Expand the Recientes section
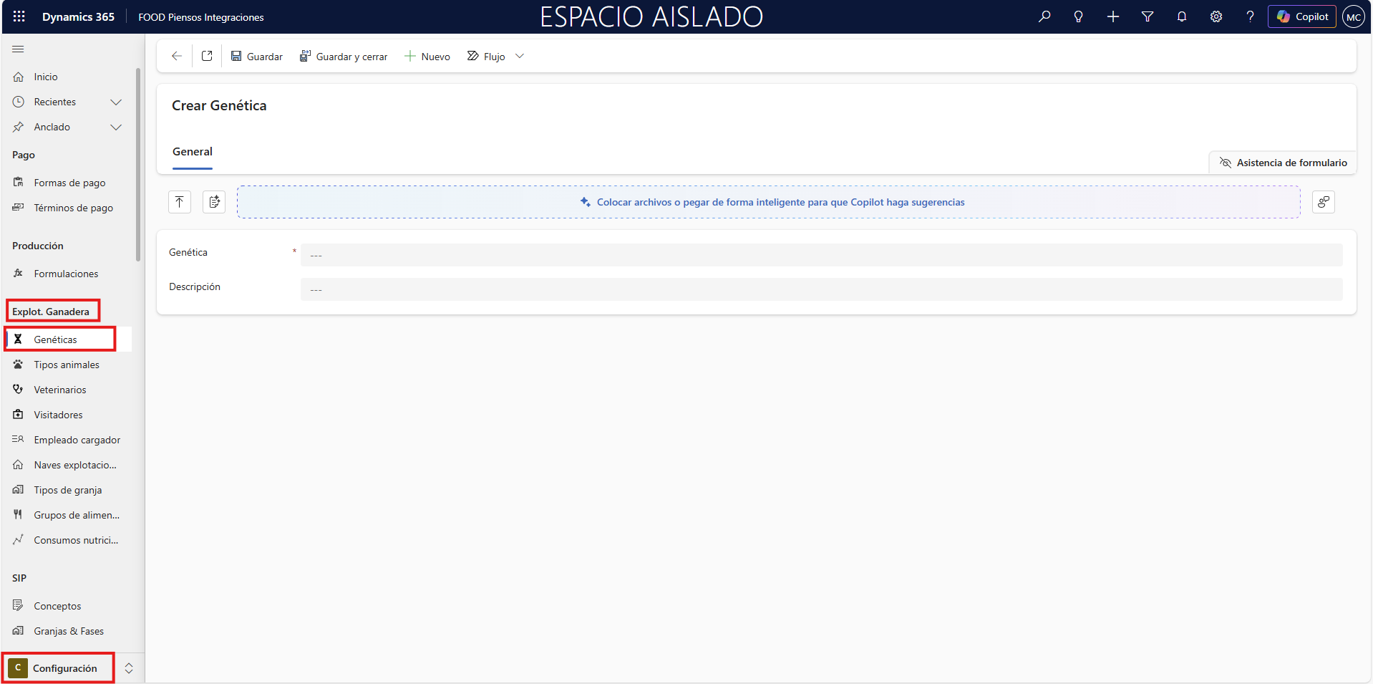Viewport: 1373px width, 684px height. (x=116, y=102)
